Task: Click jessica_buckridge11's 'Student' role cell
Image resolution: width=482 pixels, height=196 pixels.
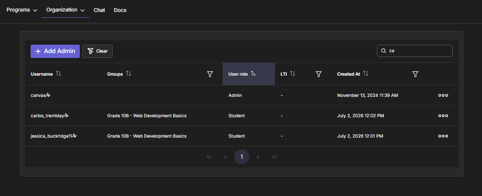Action: (237, 136)
